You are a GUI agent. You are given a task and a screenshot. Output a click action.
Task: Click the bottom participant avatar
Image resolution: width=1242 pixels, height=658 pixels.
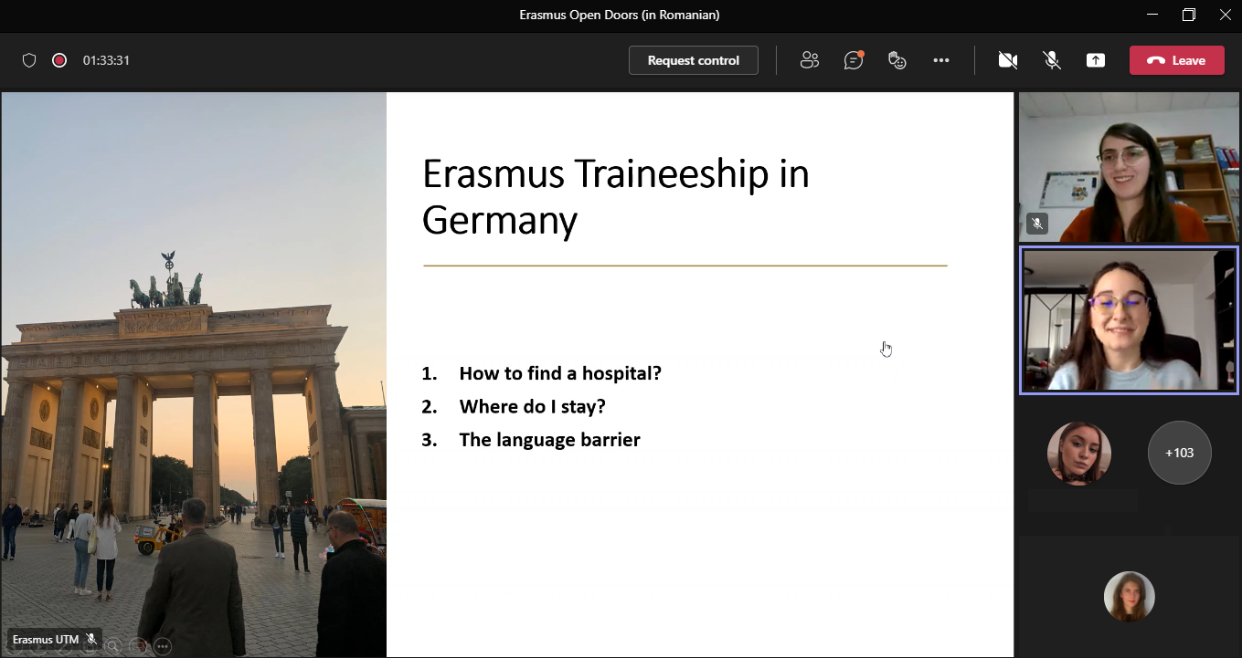(1129, 596)
